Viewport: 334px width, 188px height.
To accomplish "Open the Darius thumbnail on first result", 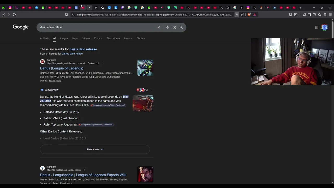I will tap(145, 68).
